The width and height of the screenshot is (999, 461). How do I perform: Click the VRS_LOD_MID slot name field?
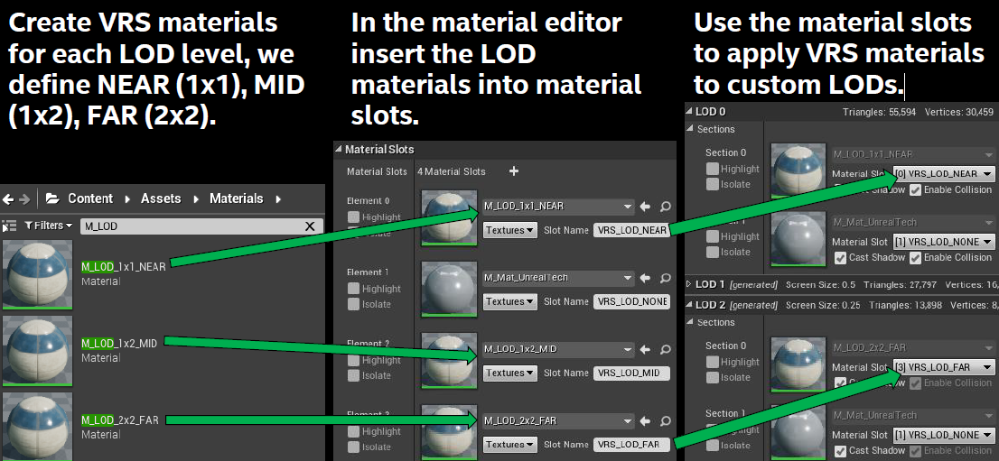(x=631, y=373)
